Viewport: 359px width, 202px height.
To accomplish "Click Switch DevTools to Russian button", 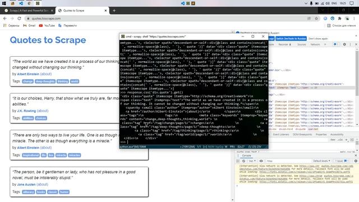I will (291, 39).
